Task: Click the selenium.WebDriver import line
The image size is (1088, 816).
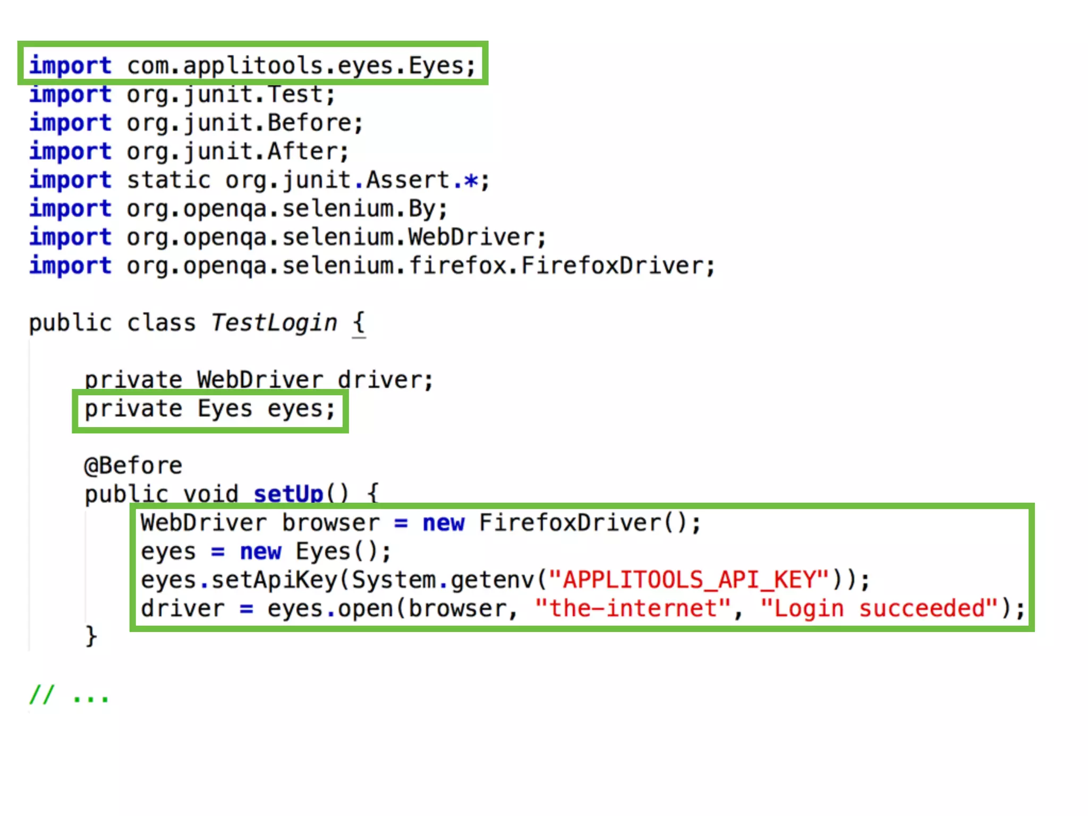Action: [x=287, y=237]
